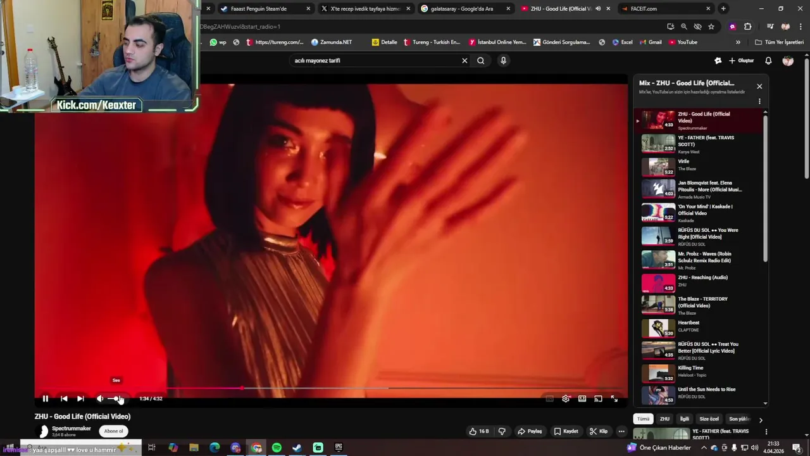The image size is (810, 456).
Task: Click the YouTube search magnifier button
Action: click(481, 61)
